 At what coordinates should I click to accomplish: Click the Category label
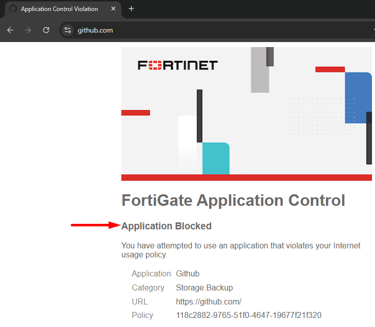click(148, 287)
